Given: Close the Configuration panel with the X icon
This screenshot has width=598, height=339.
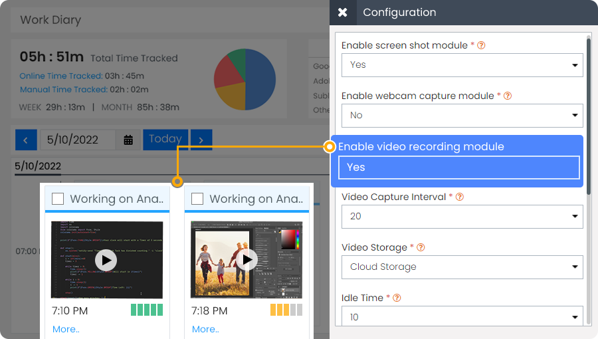Looking at the screenshot, I should [342, 13].
